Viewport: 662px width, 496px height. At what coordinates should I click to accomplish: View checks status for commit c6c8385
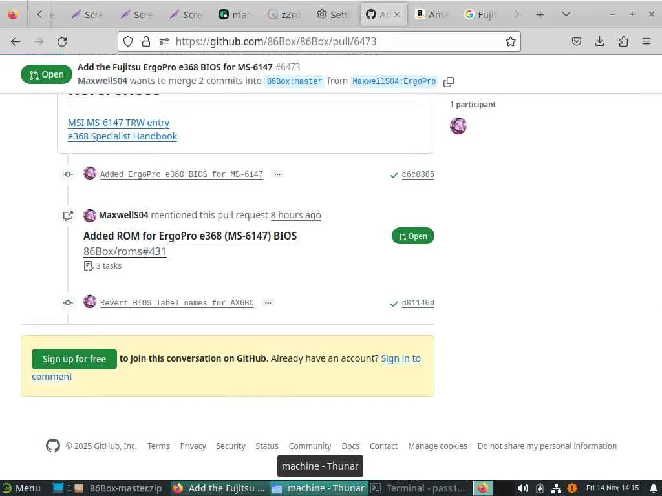[394, 175]
